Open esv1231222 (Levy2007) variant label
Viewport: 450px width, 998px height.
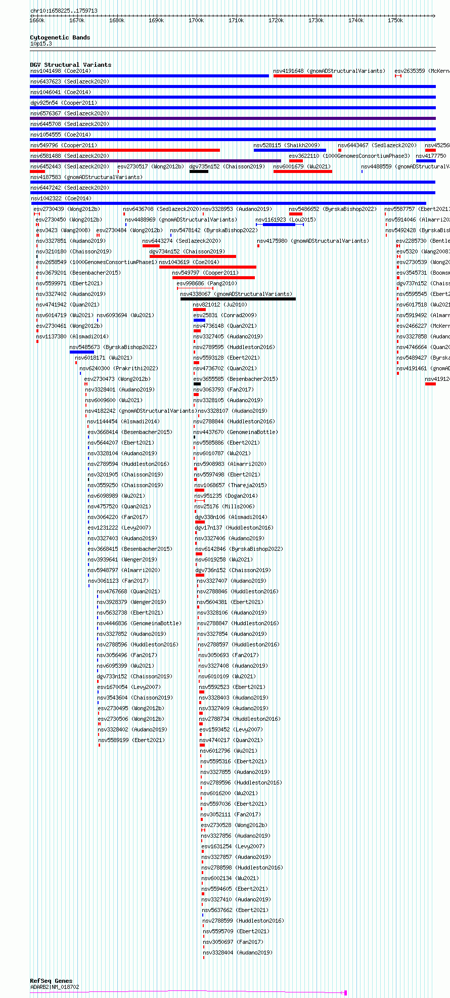click(x=119, y=528)
